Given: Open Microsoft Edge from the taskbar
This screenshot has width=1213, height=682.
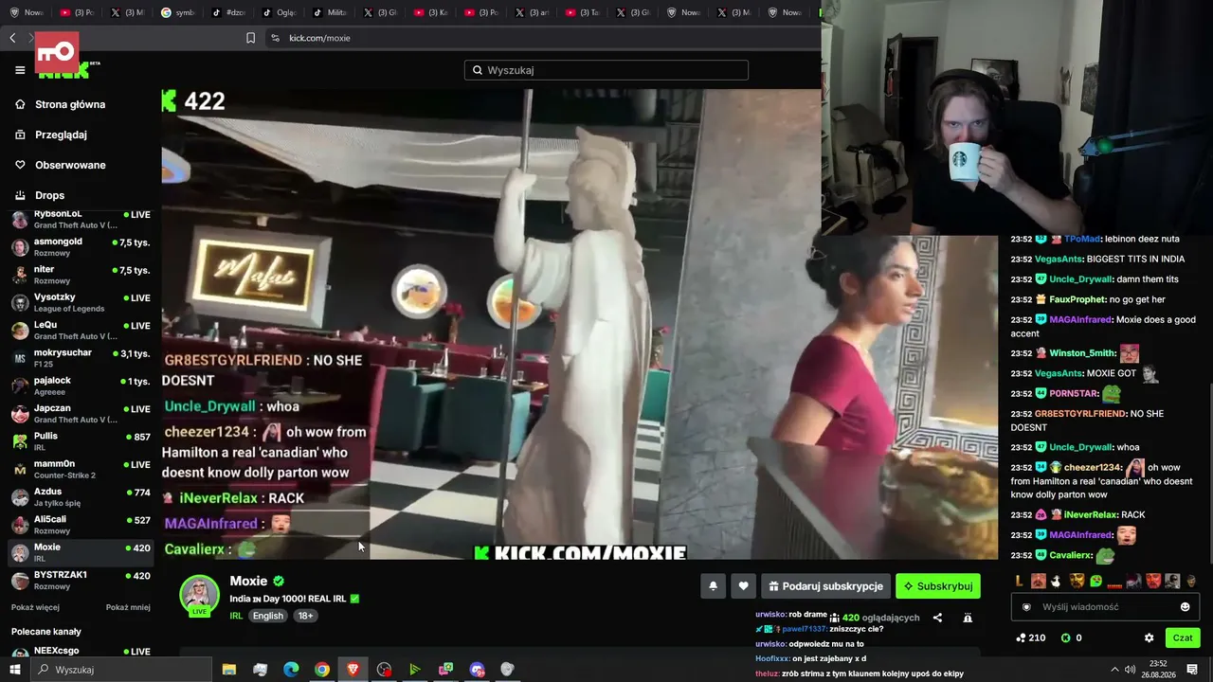Looking at the screenshot, I should pyautogui.click(x=291, y=670).
